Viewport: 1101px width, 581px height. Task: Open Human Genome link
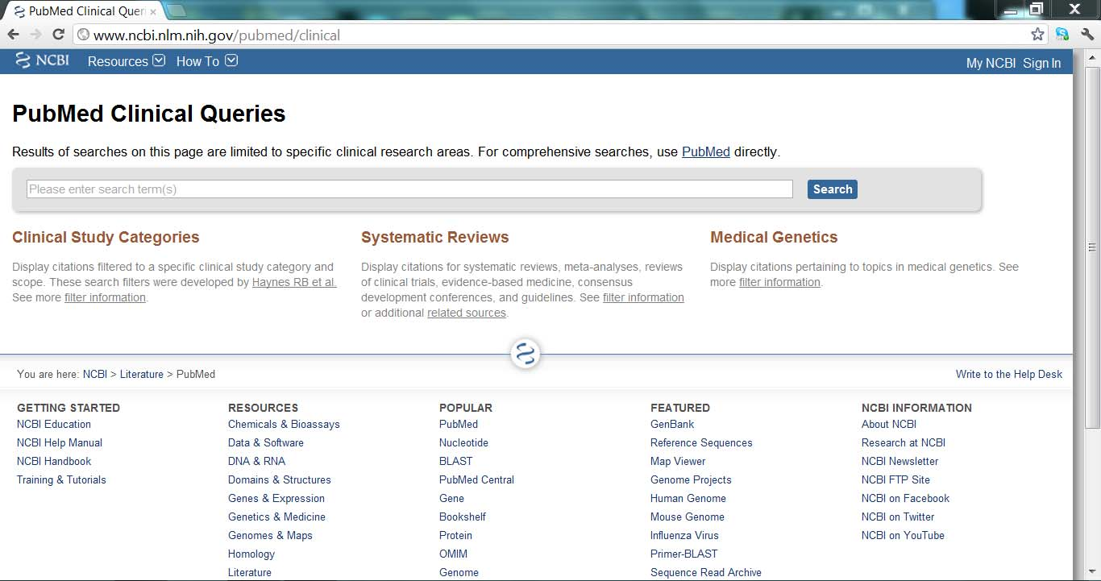coord(688,498)
